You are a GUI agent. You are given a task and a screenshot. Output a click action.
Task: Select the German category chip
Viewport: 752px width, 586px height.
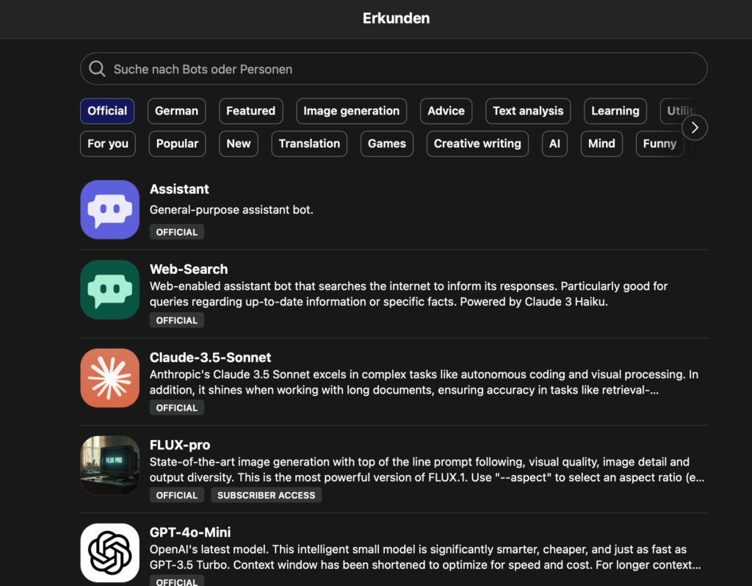tap(176, 111)
